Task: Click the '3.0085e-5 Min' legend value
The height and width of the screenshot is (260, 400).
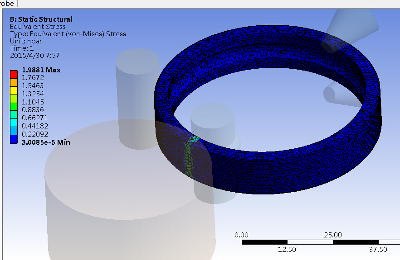Action: [x=46, y=142]
